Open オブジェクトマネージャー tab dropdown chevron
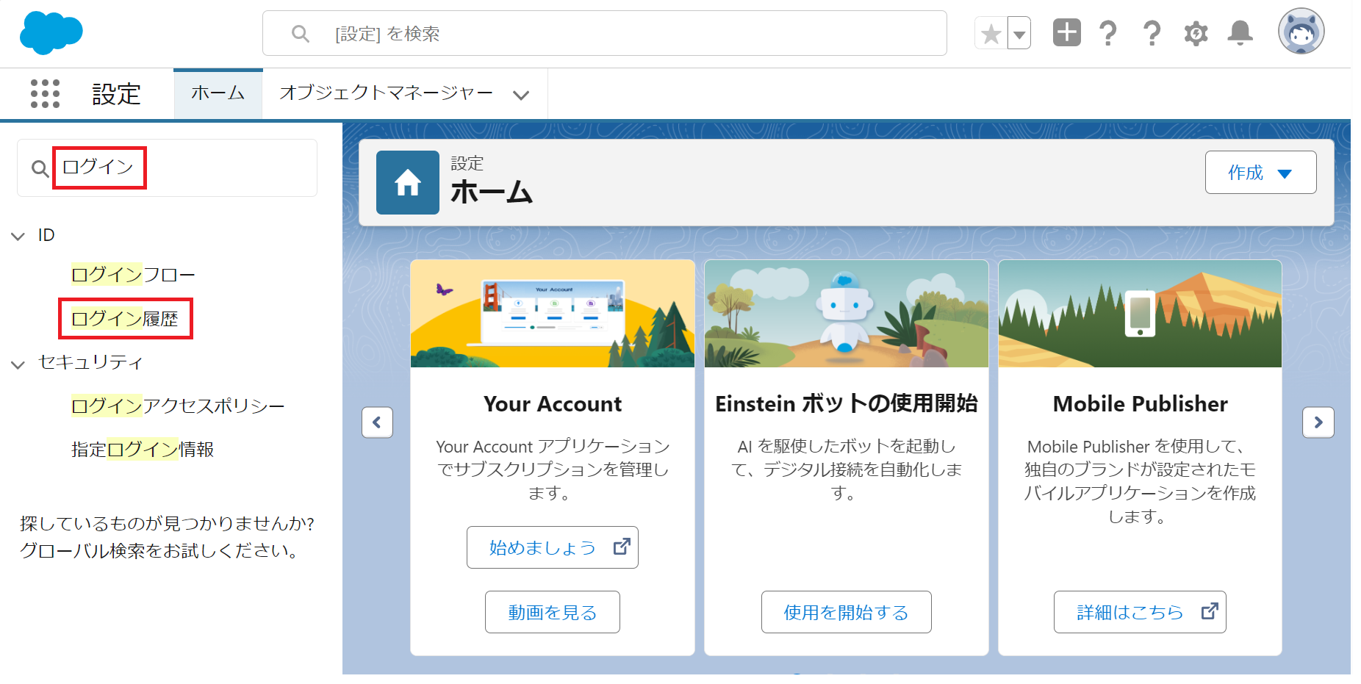The height and width of the screenshot is (684, 1361). pos(521,95)
